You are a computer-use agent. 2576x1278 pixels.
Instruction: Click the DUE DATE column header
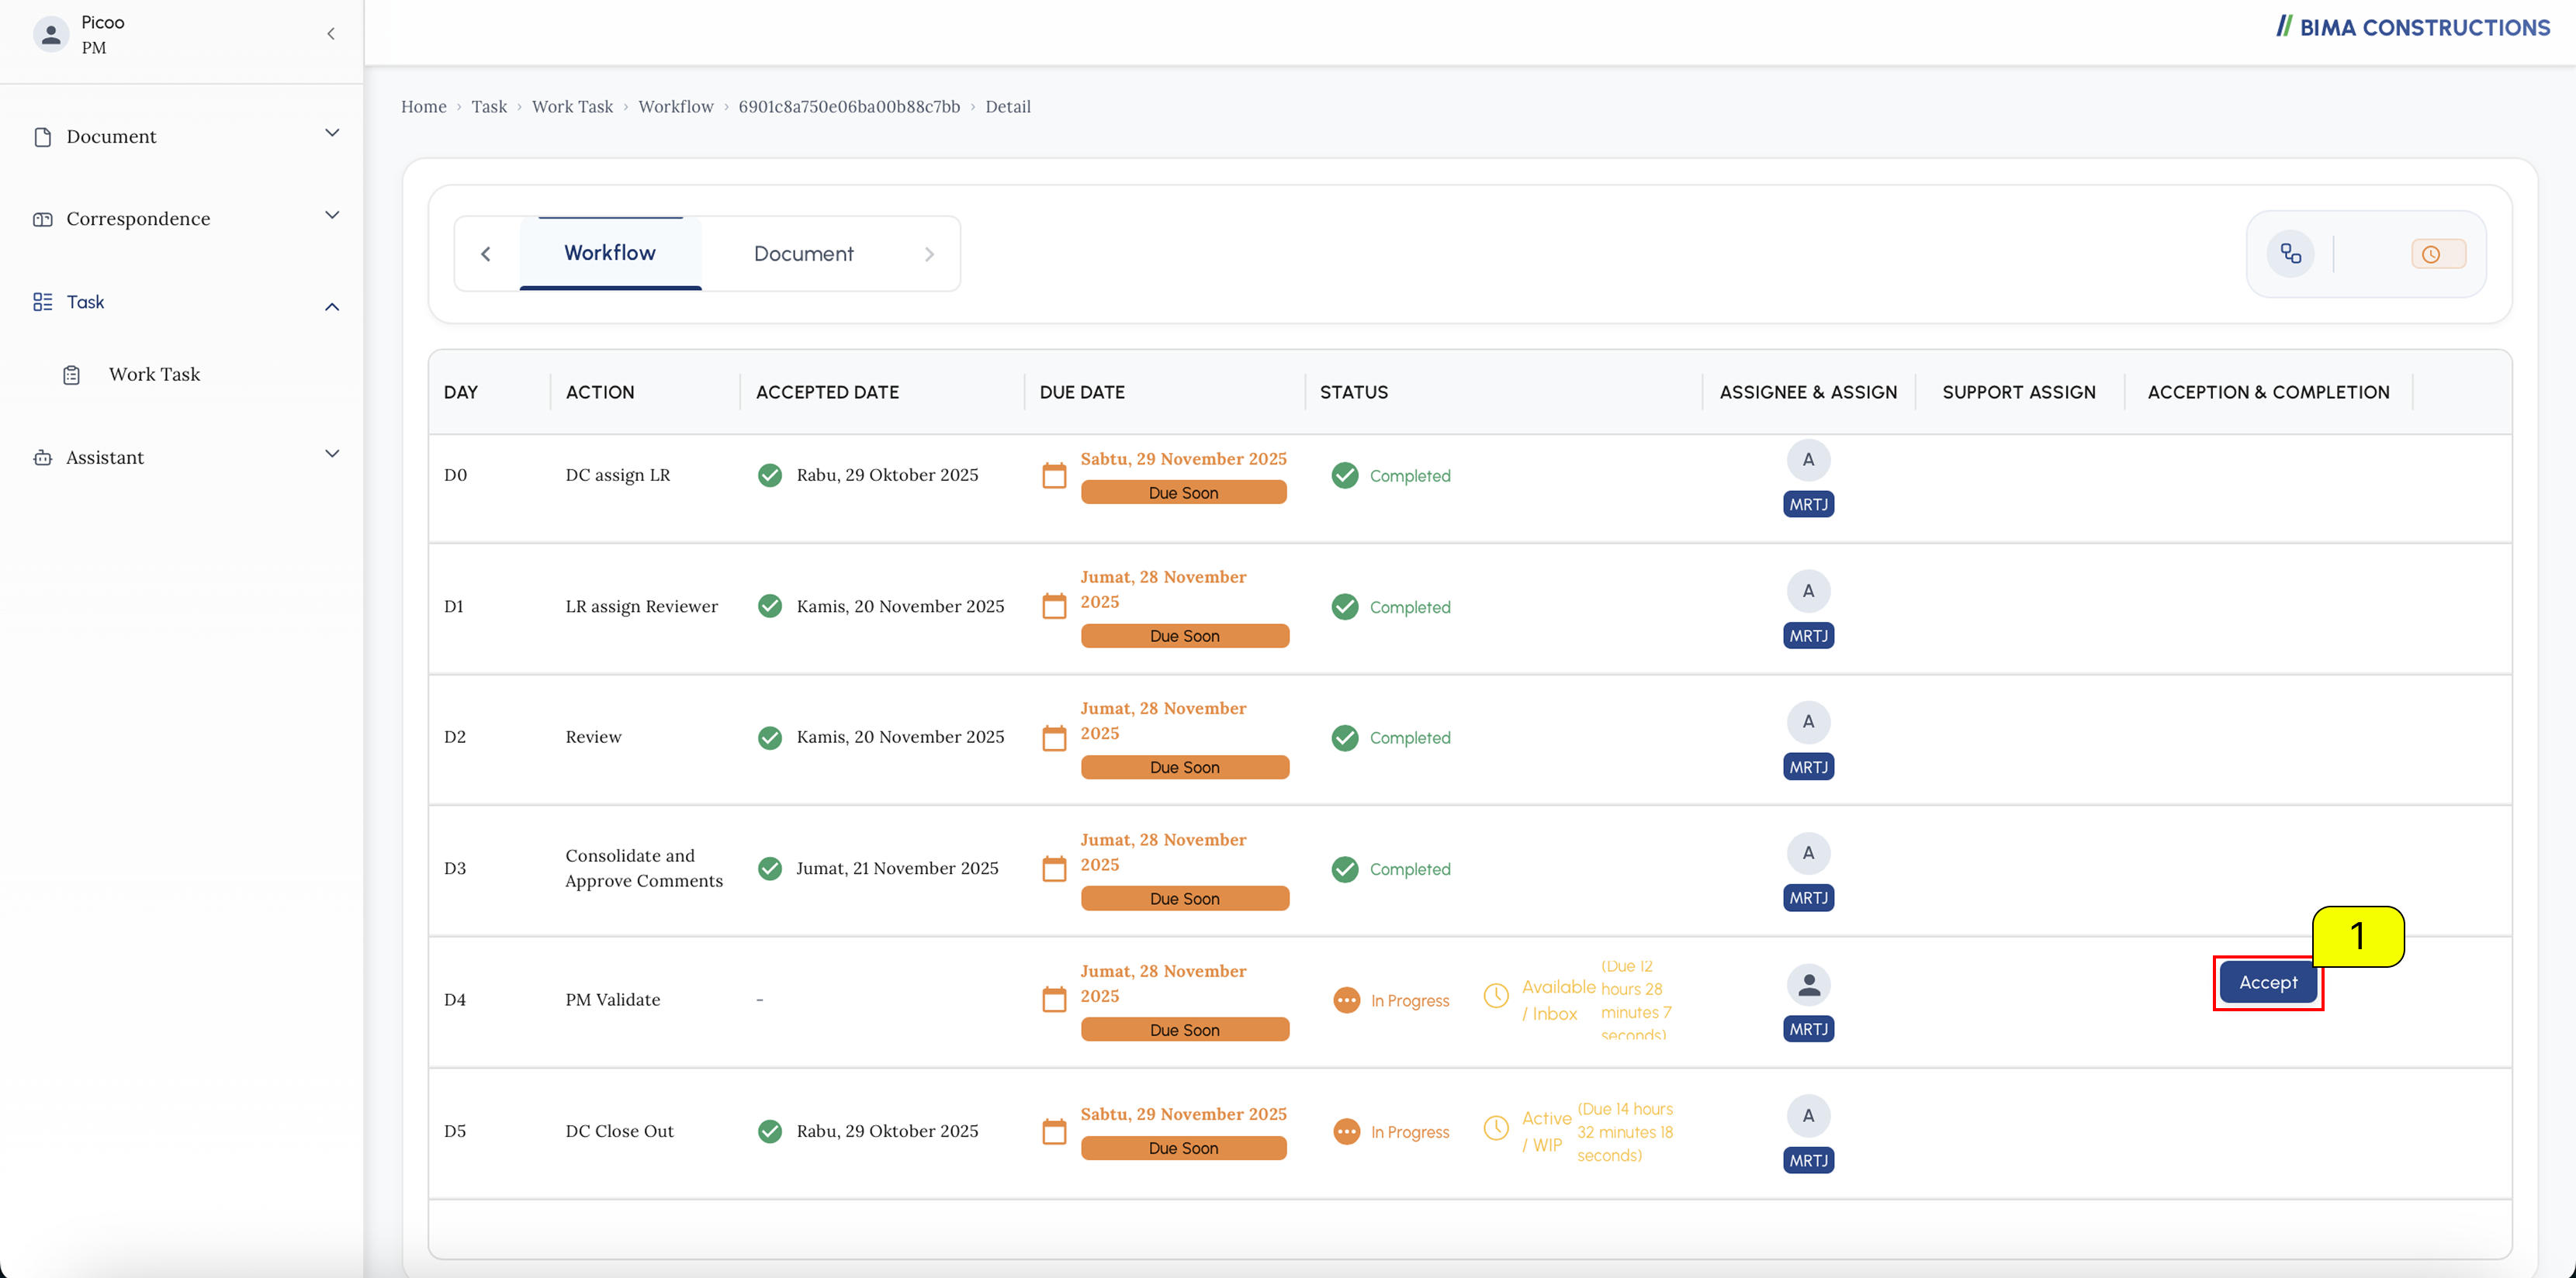1082,392
